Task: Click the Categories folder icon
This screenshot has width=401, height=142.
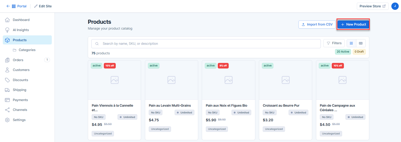Action: [15, 50]
